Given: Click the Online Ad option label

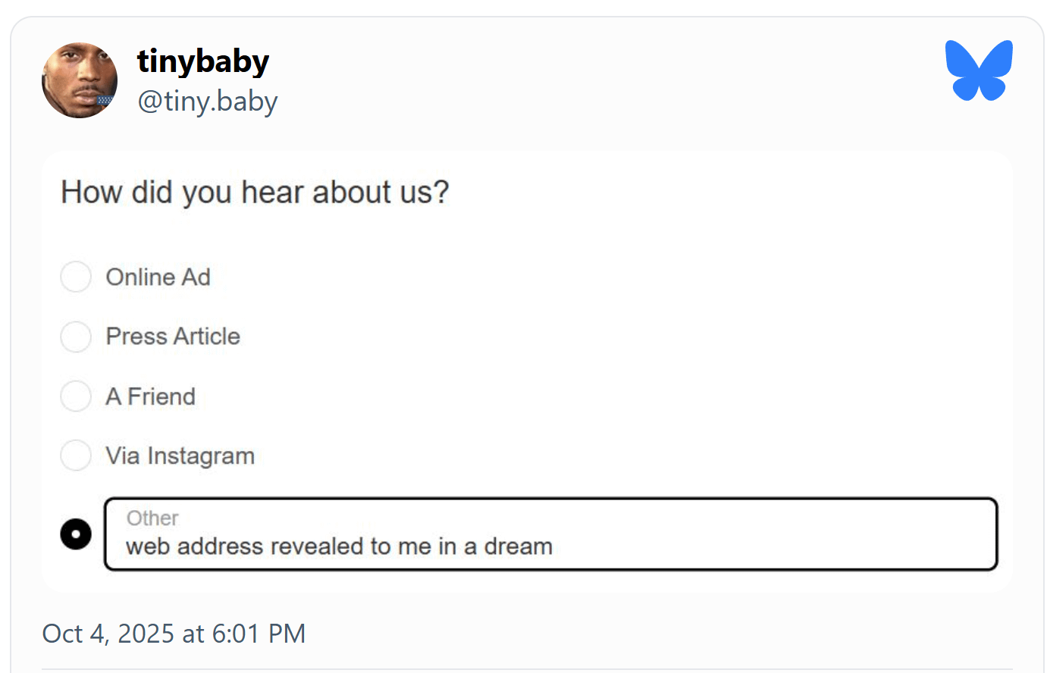Looking at the screenshot, I should (x=158, y=277).
